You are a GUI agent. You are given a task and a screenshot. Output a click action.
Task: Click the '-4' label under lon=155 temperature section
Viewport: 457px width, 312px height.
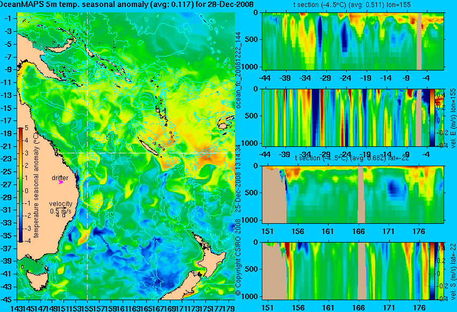pyautogui.click(x=427, y=79)
